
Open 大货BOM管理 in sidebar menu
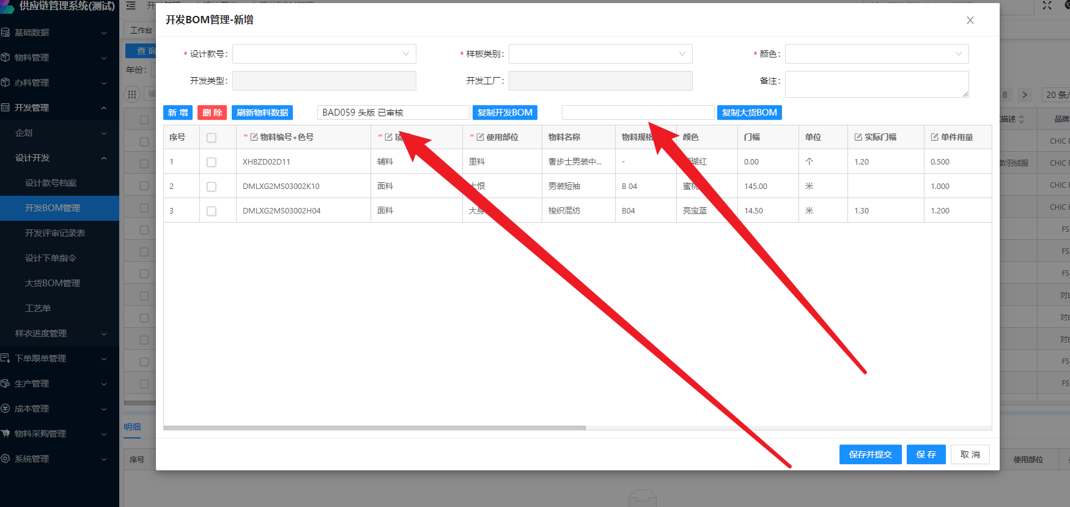pos(53,283)
